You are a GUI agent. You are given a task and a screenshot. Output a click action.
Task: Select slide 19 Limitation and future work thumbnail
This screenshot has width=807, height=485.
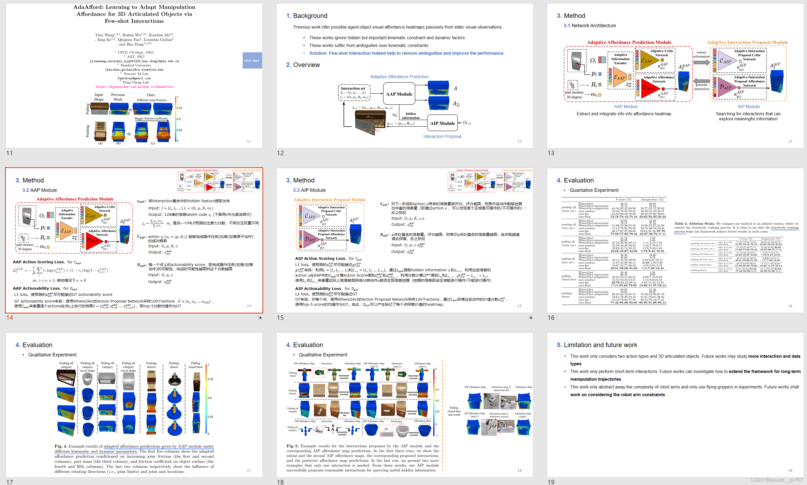(x=675, y=405)
